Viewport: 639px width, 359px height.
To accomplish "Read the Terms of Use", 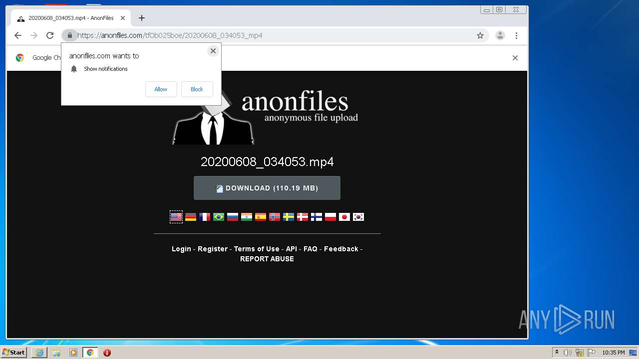I will coord(257,249).
